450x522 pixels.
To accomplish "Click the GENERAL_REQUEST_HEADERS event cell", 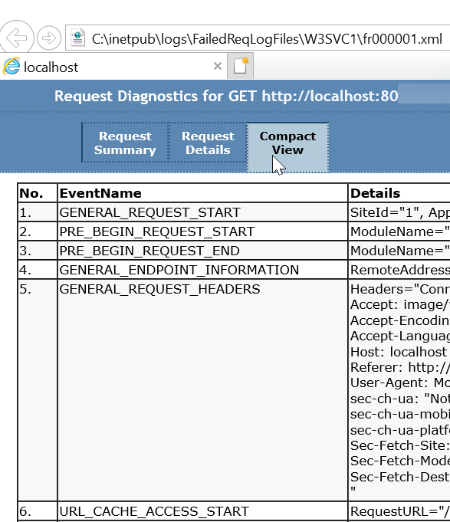I will (202, 390).
